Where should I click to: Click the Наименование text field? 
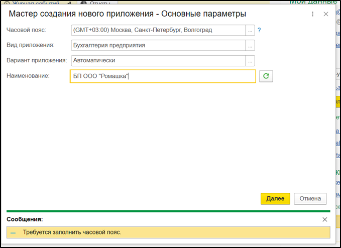pyautogui.click(x=163, y=76)
